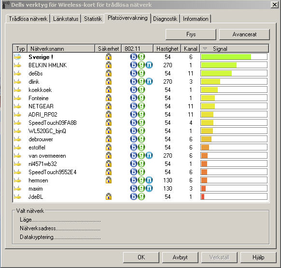The width and height of the screenshot is (281, 268).
Task: Switch to the Länkstatus tab
Action: pyautogui.click(x=66, y=19)
